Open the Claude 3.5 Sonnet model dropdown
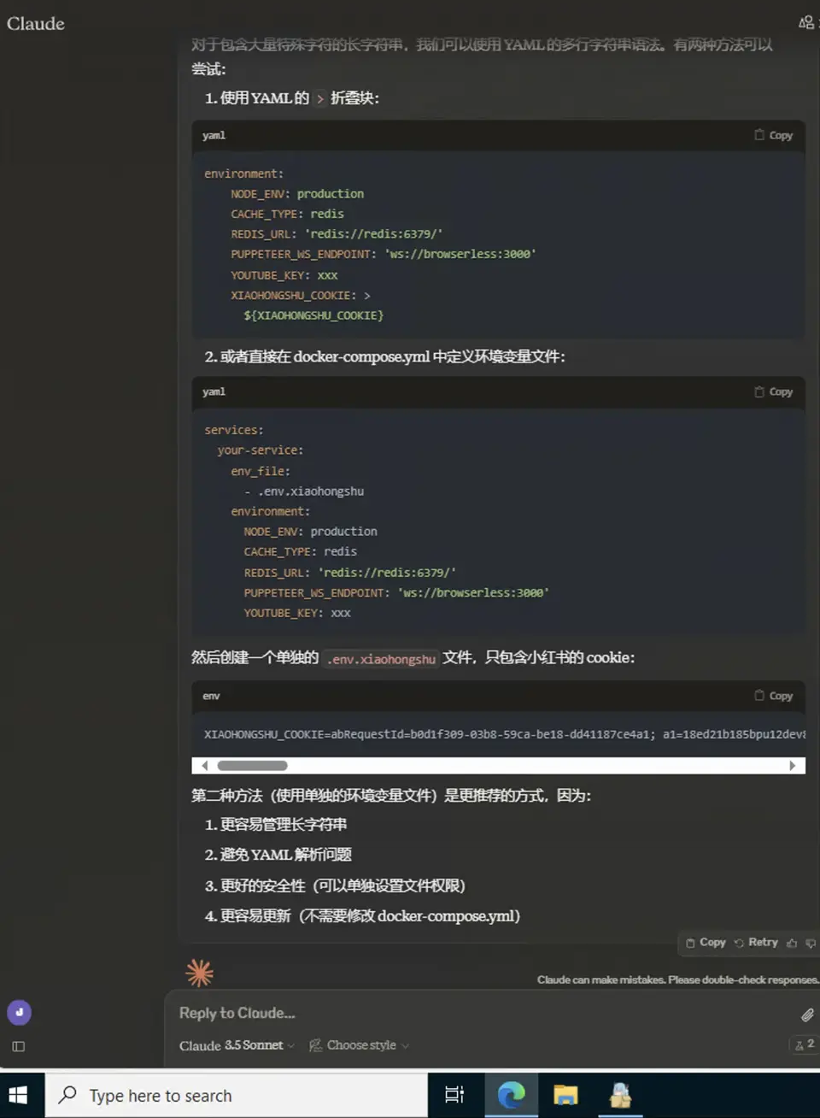820x1118 pixels. (x=237, y=1045)
